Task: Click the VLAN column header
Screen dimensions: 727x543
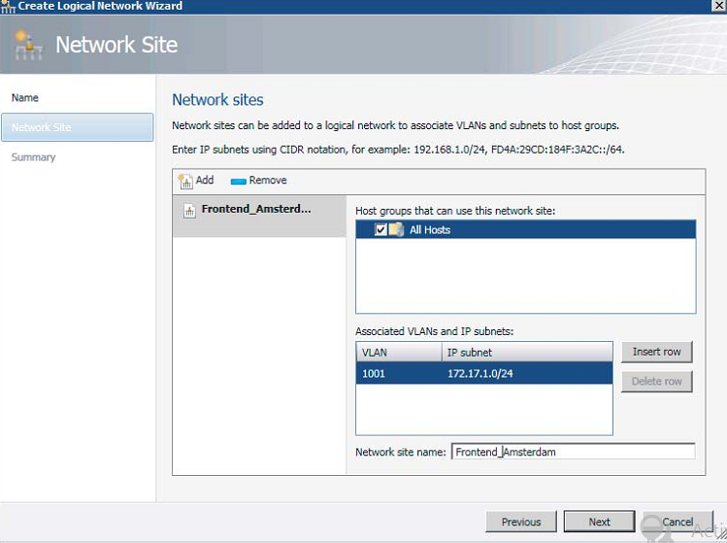Action: coord(399,353)
